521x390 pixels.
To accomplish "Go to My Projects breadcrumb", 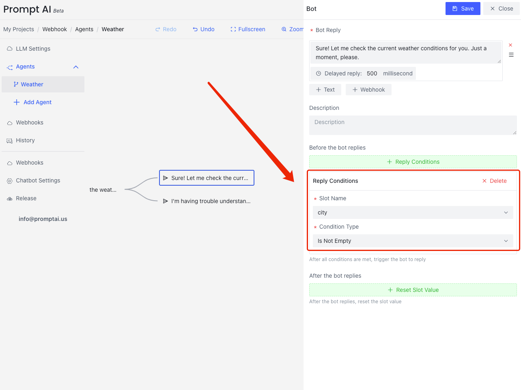I will (x=19, y=29).
